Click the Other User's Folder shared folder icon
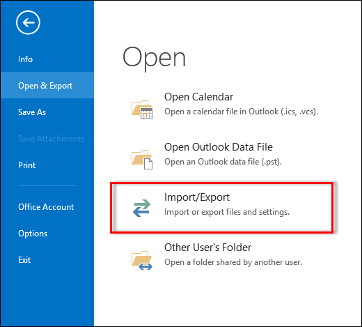Viewport: 362px width, 327px height. [x=142, y=260]
